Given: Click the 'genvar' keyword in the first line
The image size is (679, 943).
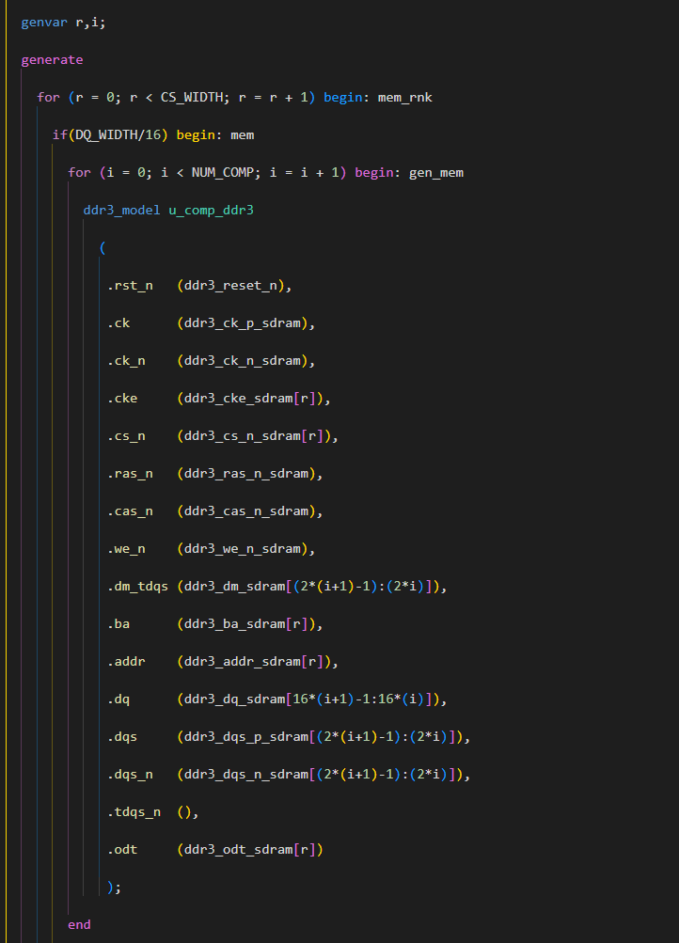Looking at the screenshot, I should click(x=44, y=23).
